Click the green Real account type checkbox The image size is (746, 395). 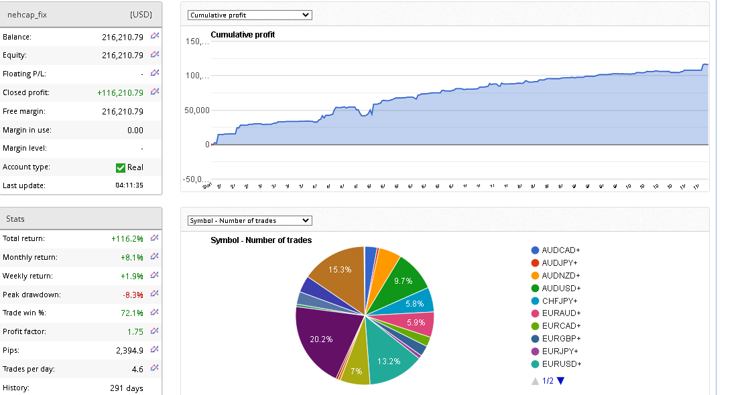point(121,167)
